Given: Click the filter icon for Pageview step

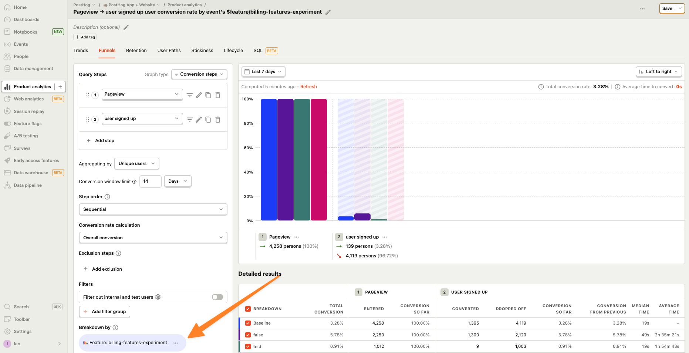Looking at the screenshot, I should pyautogui.click(x=189, y=95).
